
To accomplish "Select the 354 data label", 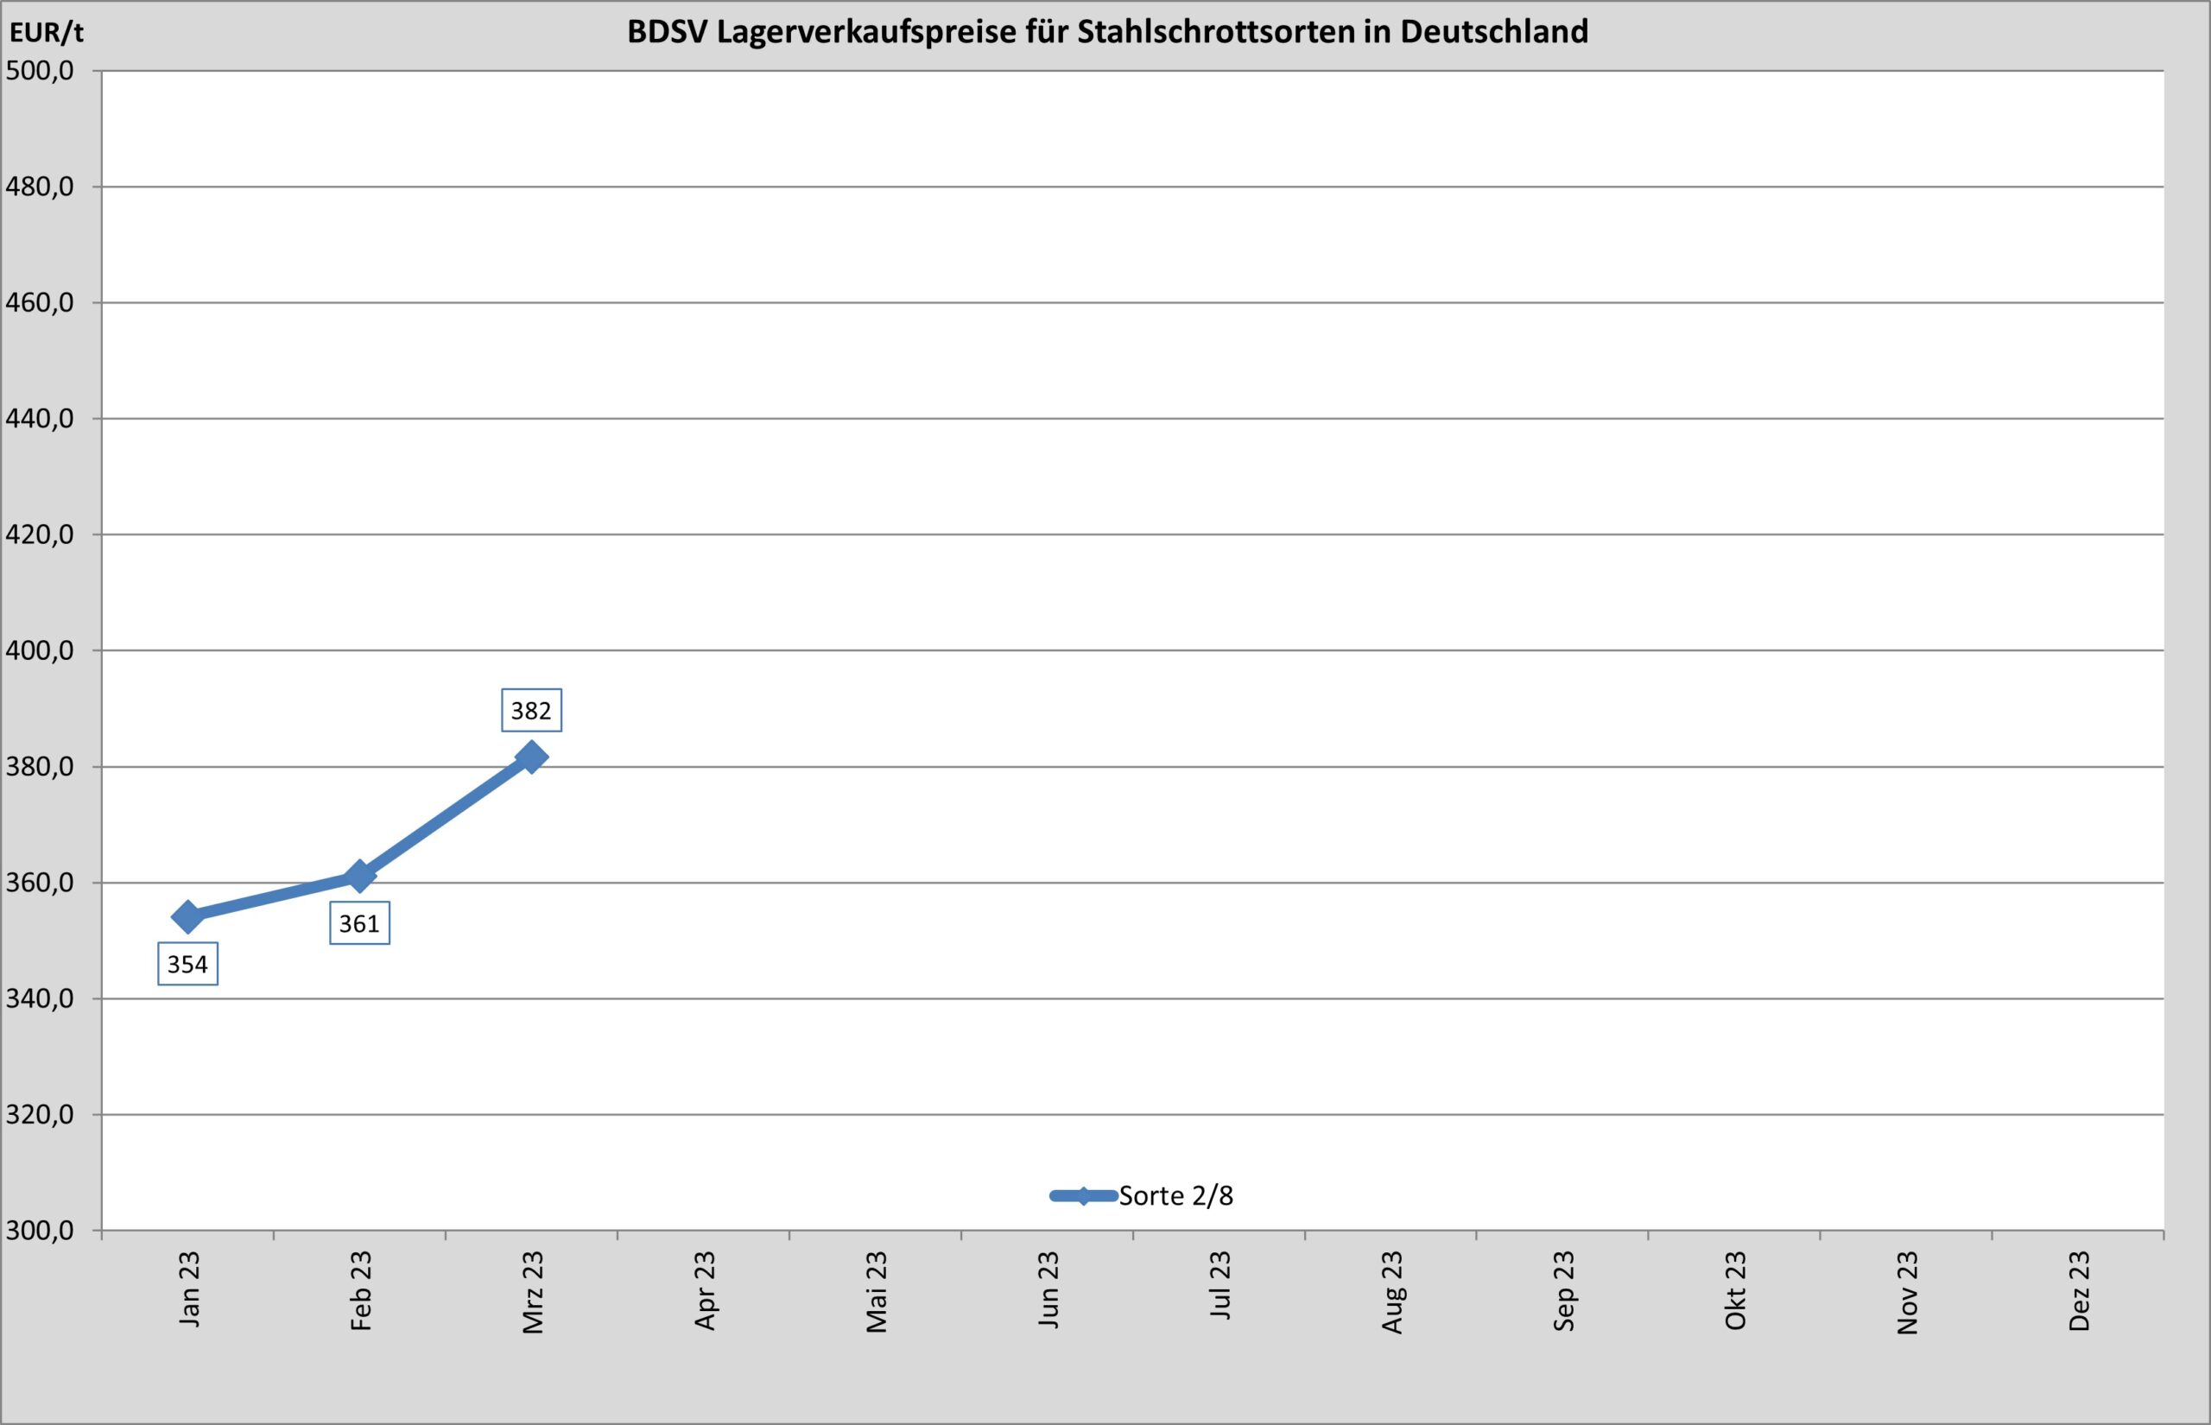I will pos(187,964).
